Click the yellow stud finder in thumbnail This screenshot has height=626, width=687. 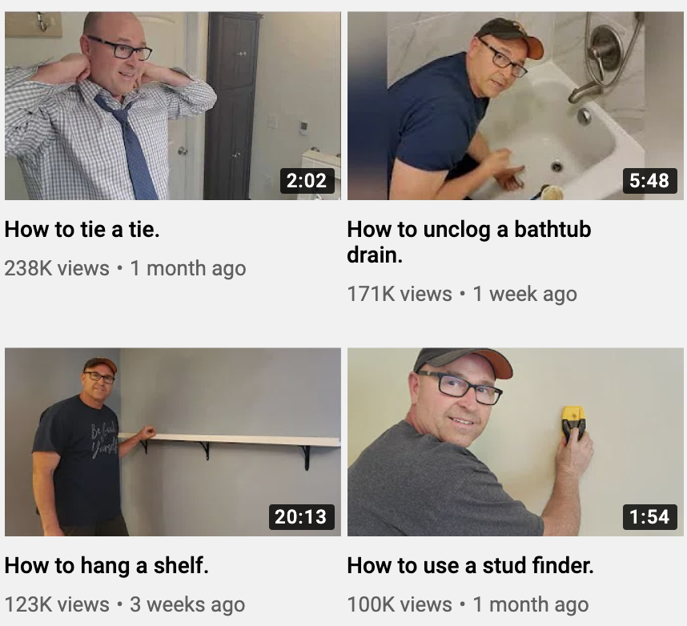click(573, 423)
